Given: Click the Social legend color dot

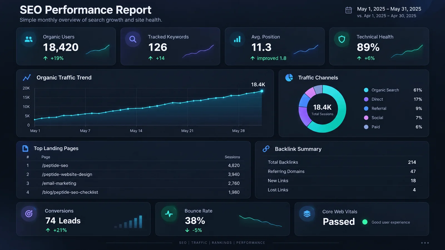Looking at the screenshot, I should pos(366,117).
